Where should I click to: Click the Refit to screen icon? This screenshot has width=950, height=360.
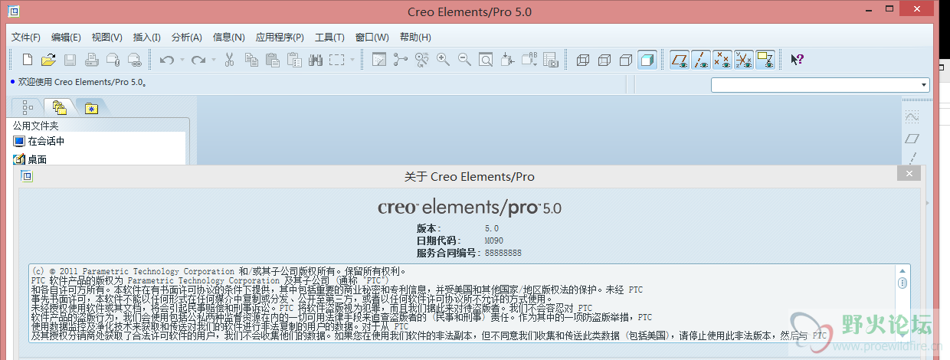[x=486, y=59]
